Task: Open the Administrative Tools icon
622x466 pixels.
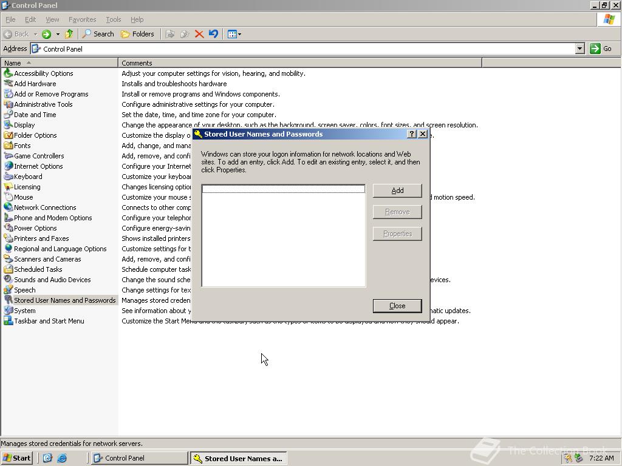Action: [9, 104]
